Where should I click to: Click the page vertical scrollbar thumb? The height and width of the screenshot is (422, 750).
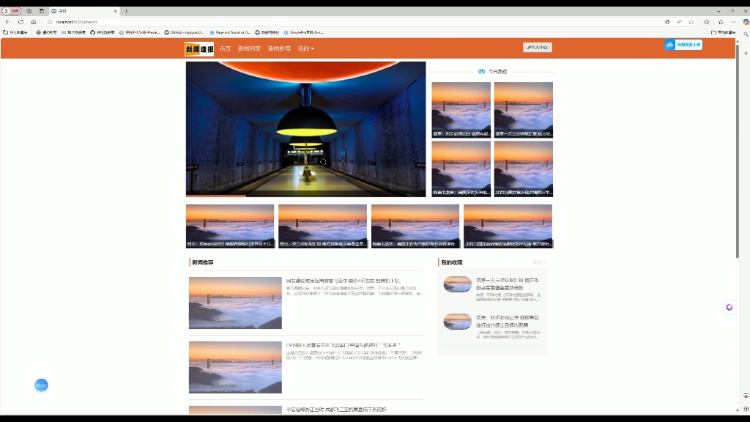click(x=738, y=152)
